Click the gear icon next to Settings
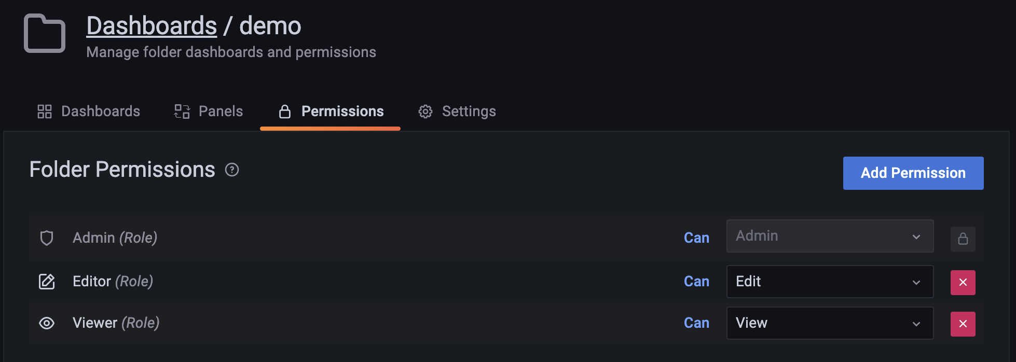Screen dimensions: 1016x362 (425, 111)
